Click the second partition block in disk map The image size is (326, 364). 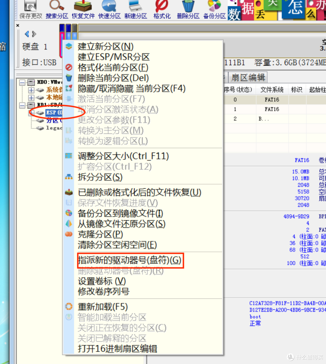pyautogui.click(x=68, y=33)
